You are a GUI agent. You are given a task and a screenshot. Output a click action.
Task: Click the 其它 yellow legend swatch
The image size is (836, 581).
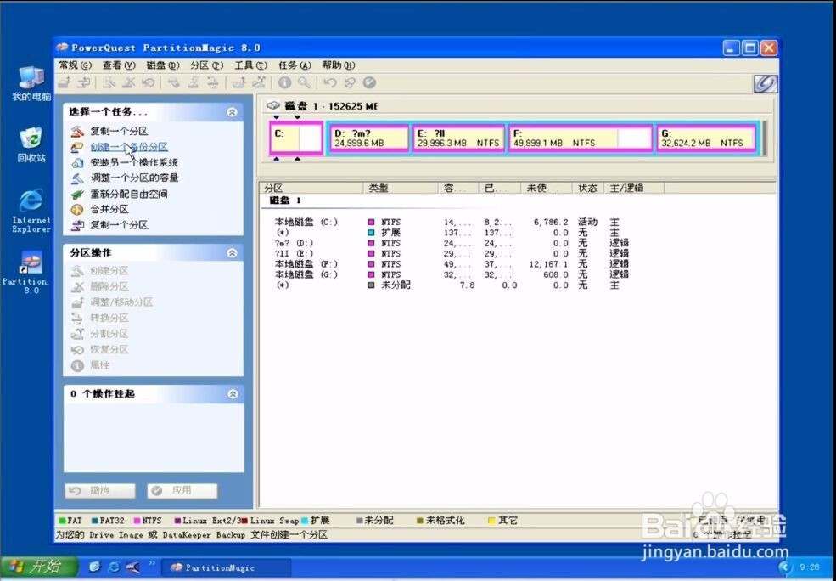(x=491, y=520)
